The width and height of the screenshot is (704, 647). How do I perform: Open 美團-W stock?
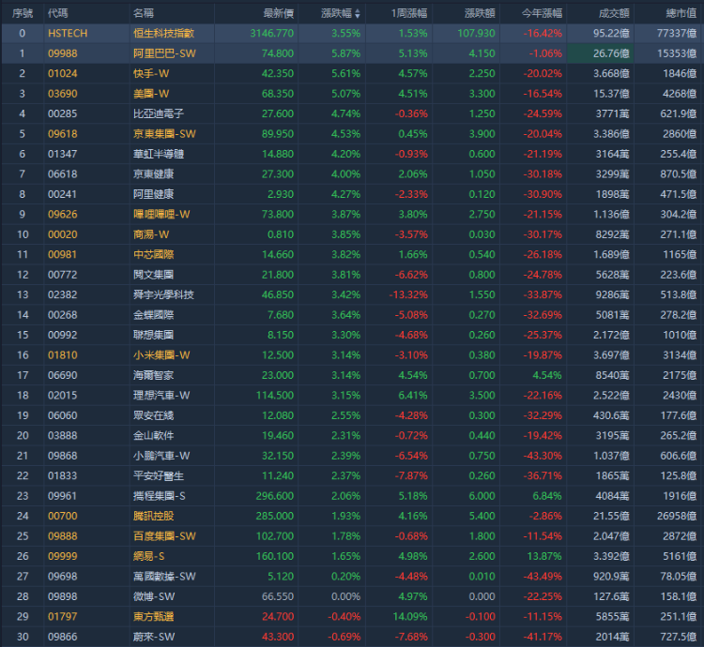(151, 94)
